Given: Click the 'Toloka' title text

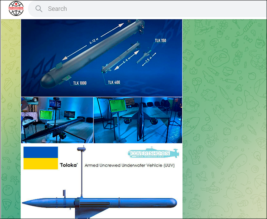Looking at the screenshot, I should [x=69, y=165].
